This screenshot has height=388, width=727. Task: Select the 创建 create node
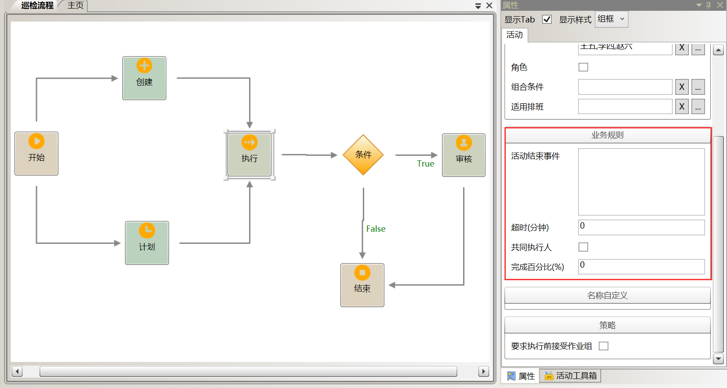(x=144, y=78)
